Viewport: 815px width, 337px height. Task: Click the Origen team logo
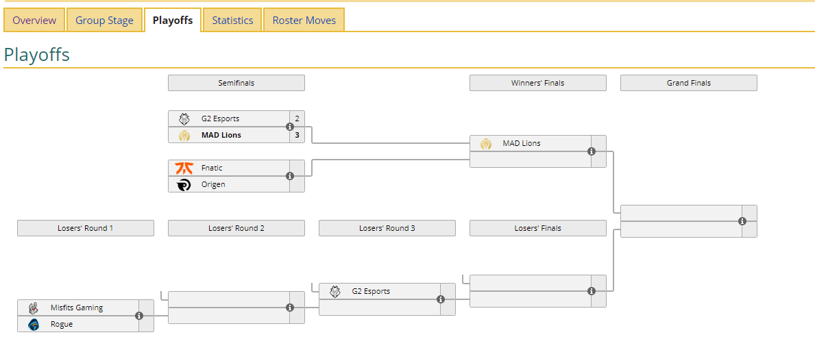pos(184,184)
